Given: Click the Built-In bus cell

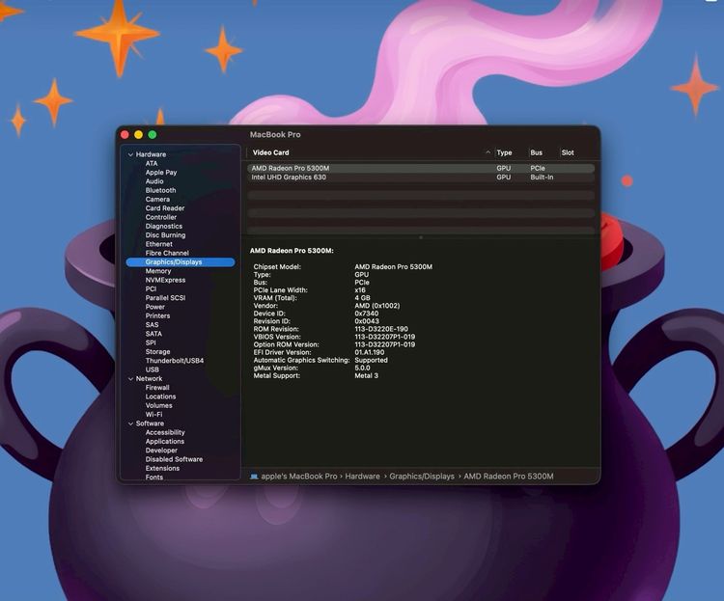Looking at the screenshot, I should coord(542,178).
